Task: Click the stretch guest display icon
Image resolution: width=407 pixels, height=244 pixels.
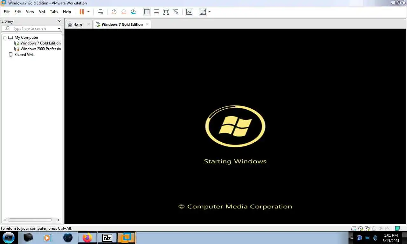Action: 203,12
